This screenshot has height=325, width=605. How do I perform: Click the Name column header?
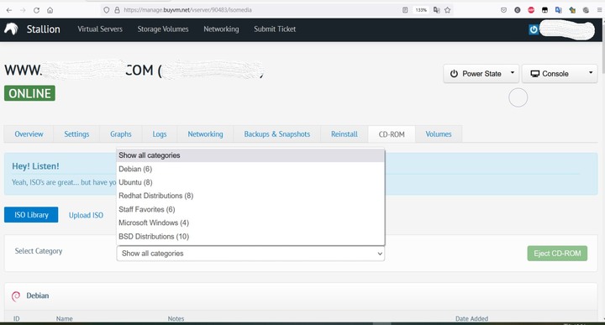(x=64, y=318)
